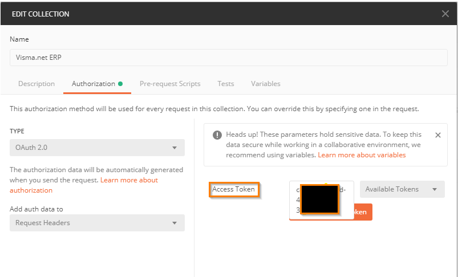458x277 pixels.
Task: Click the Access Token label
Action: (x=234, y=189)
